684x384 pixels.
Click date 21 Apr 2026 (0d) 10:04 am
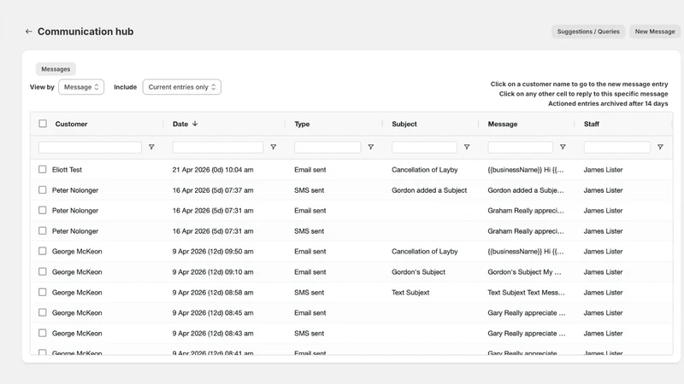pos(212,170)
